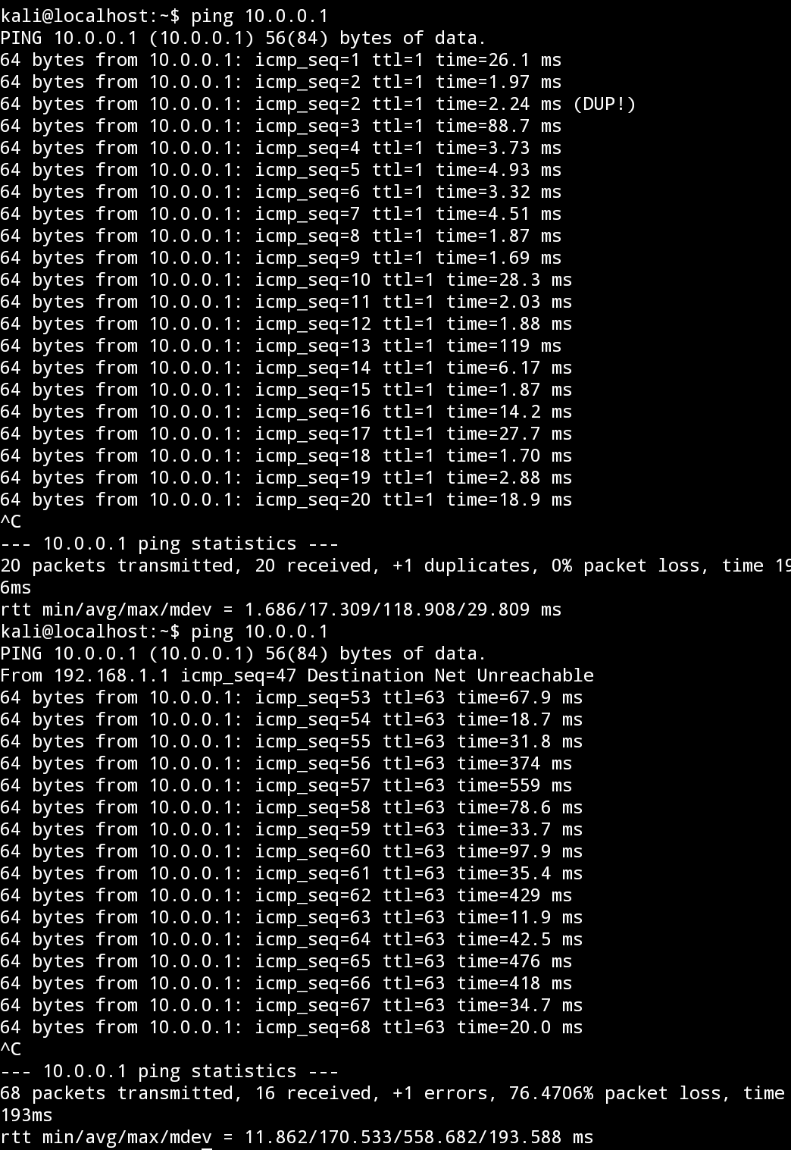Viewport: 791px width, 1150px height.
Task: Click the second 'ping 10.0.0.1' prompt line
Action: tap(164, 631)
